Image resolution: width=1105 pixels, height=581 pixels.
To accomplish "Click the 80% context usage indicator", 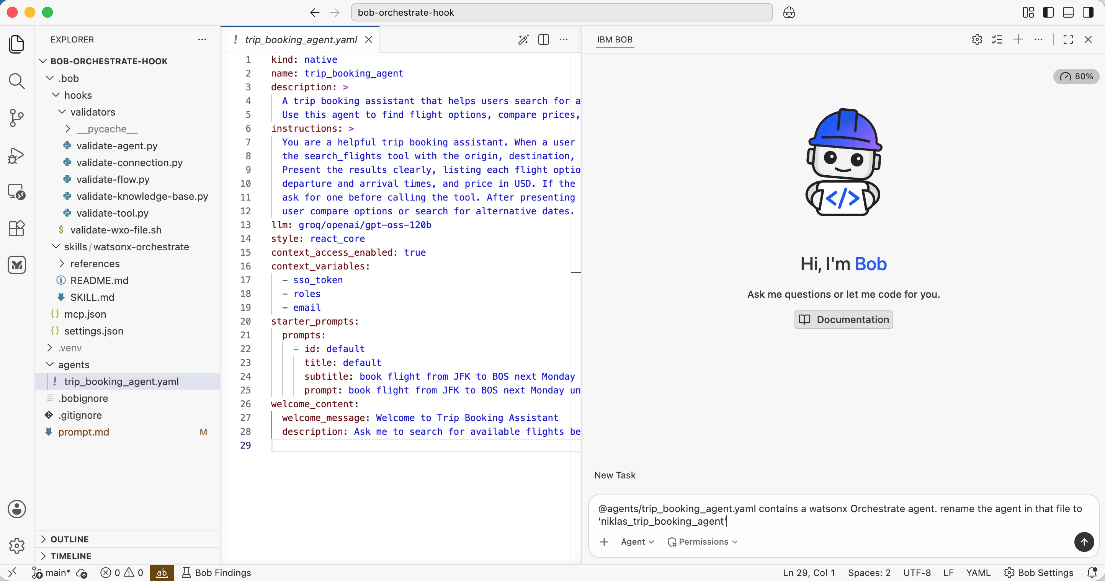I will [x=1076, y=76].
